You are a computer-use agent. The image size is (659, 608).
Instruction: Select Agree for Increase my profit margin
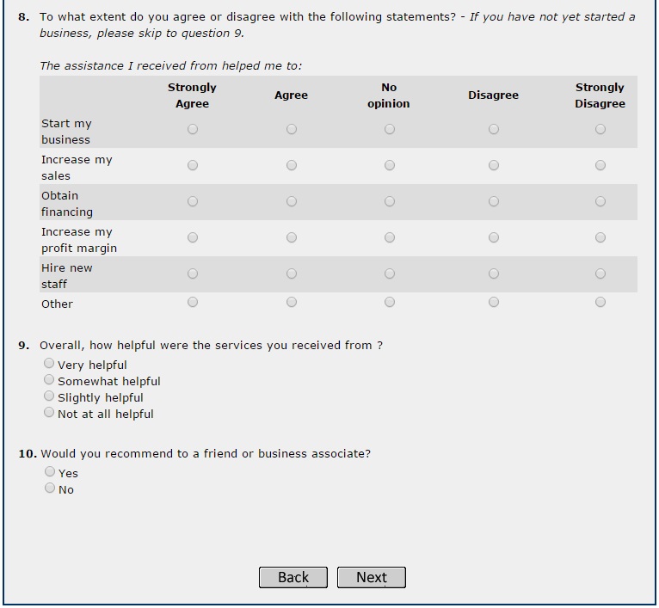(292, 238)
